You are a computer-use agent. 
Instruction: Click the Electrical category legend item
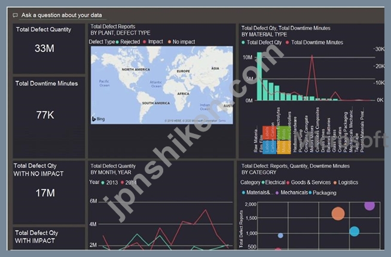[273, 182]
